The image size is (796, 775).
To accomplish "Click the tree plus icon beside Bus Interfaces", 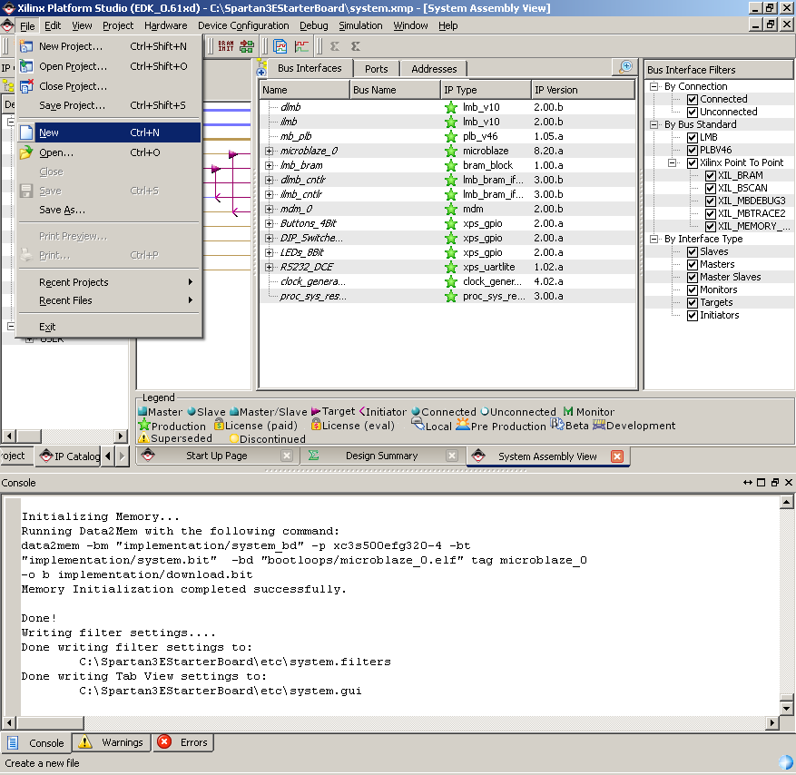I will [x=261, y=67].
